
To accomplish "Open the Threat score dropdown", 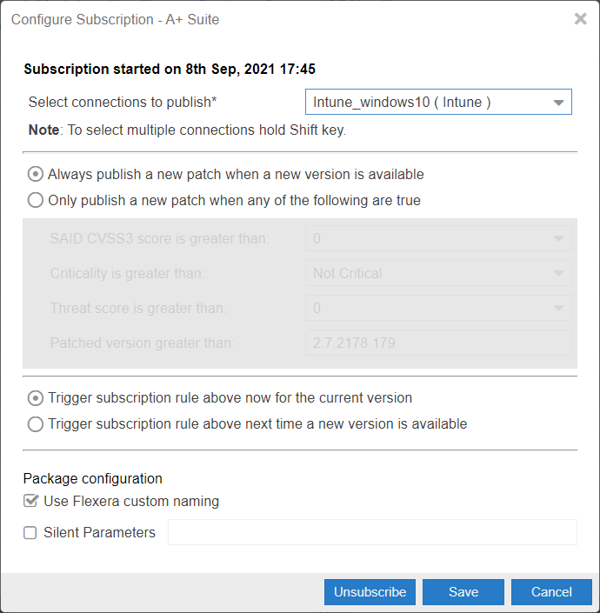I will coord(438,308).
